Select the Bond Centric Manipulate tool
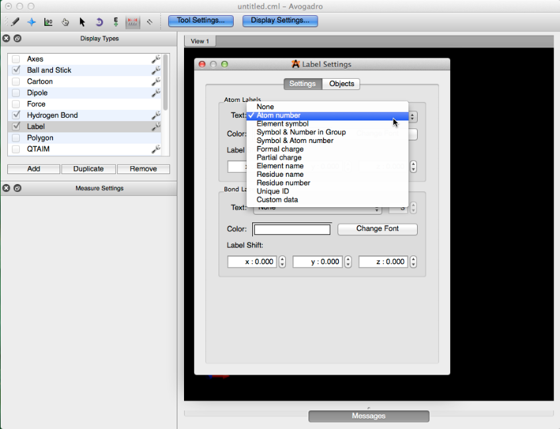 pos(48,22)
